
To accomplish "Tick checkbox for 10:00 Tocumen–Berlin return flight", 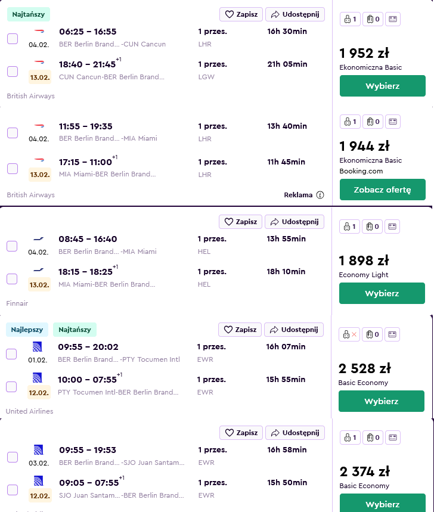I will point(11,387).
